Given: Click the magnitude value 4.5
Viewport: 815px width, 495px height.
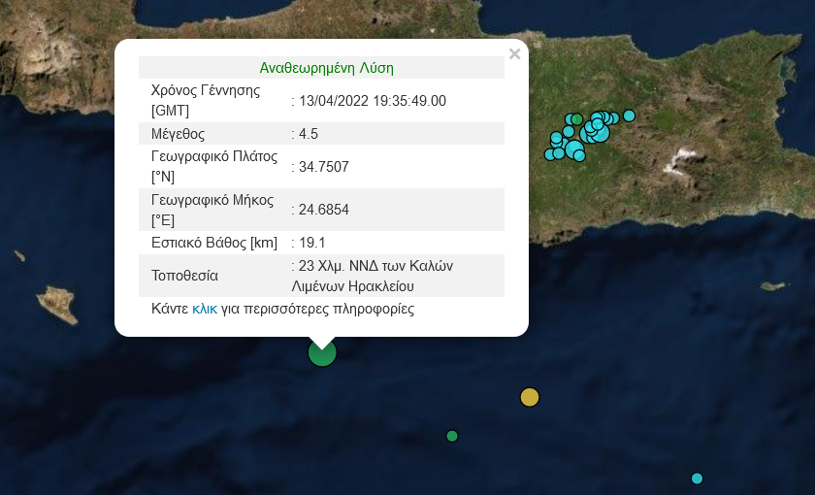Looking at the screenshot, I should pyautogui.click(x=309, y=134).
